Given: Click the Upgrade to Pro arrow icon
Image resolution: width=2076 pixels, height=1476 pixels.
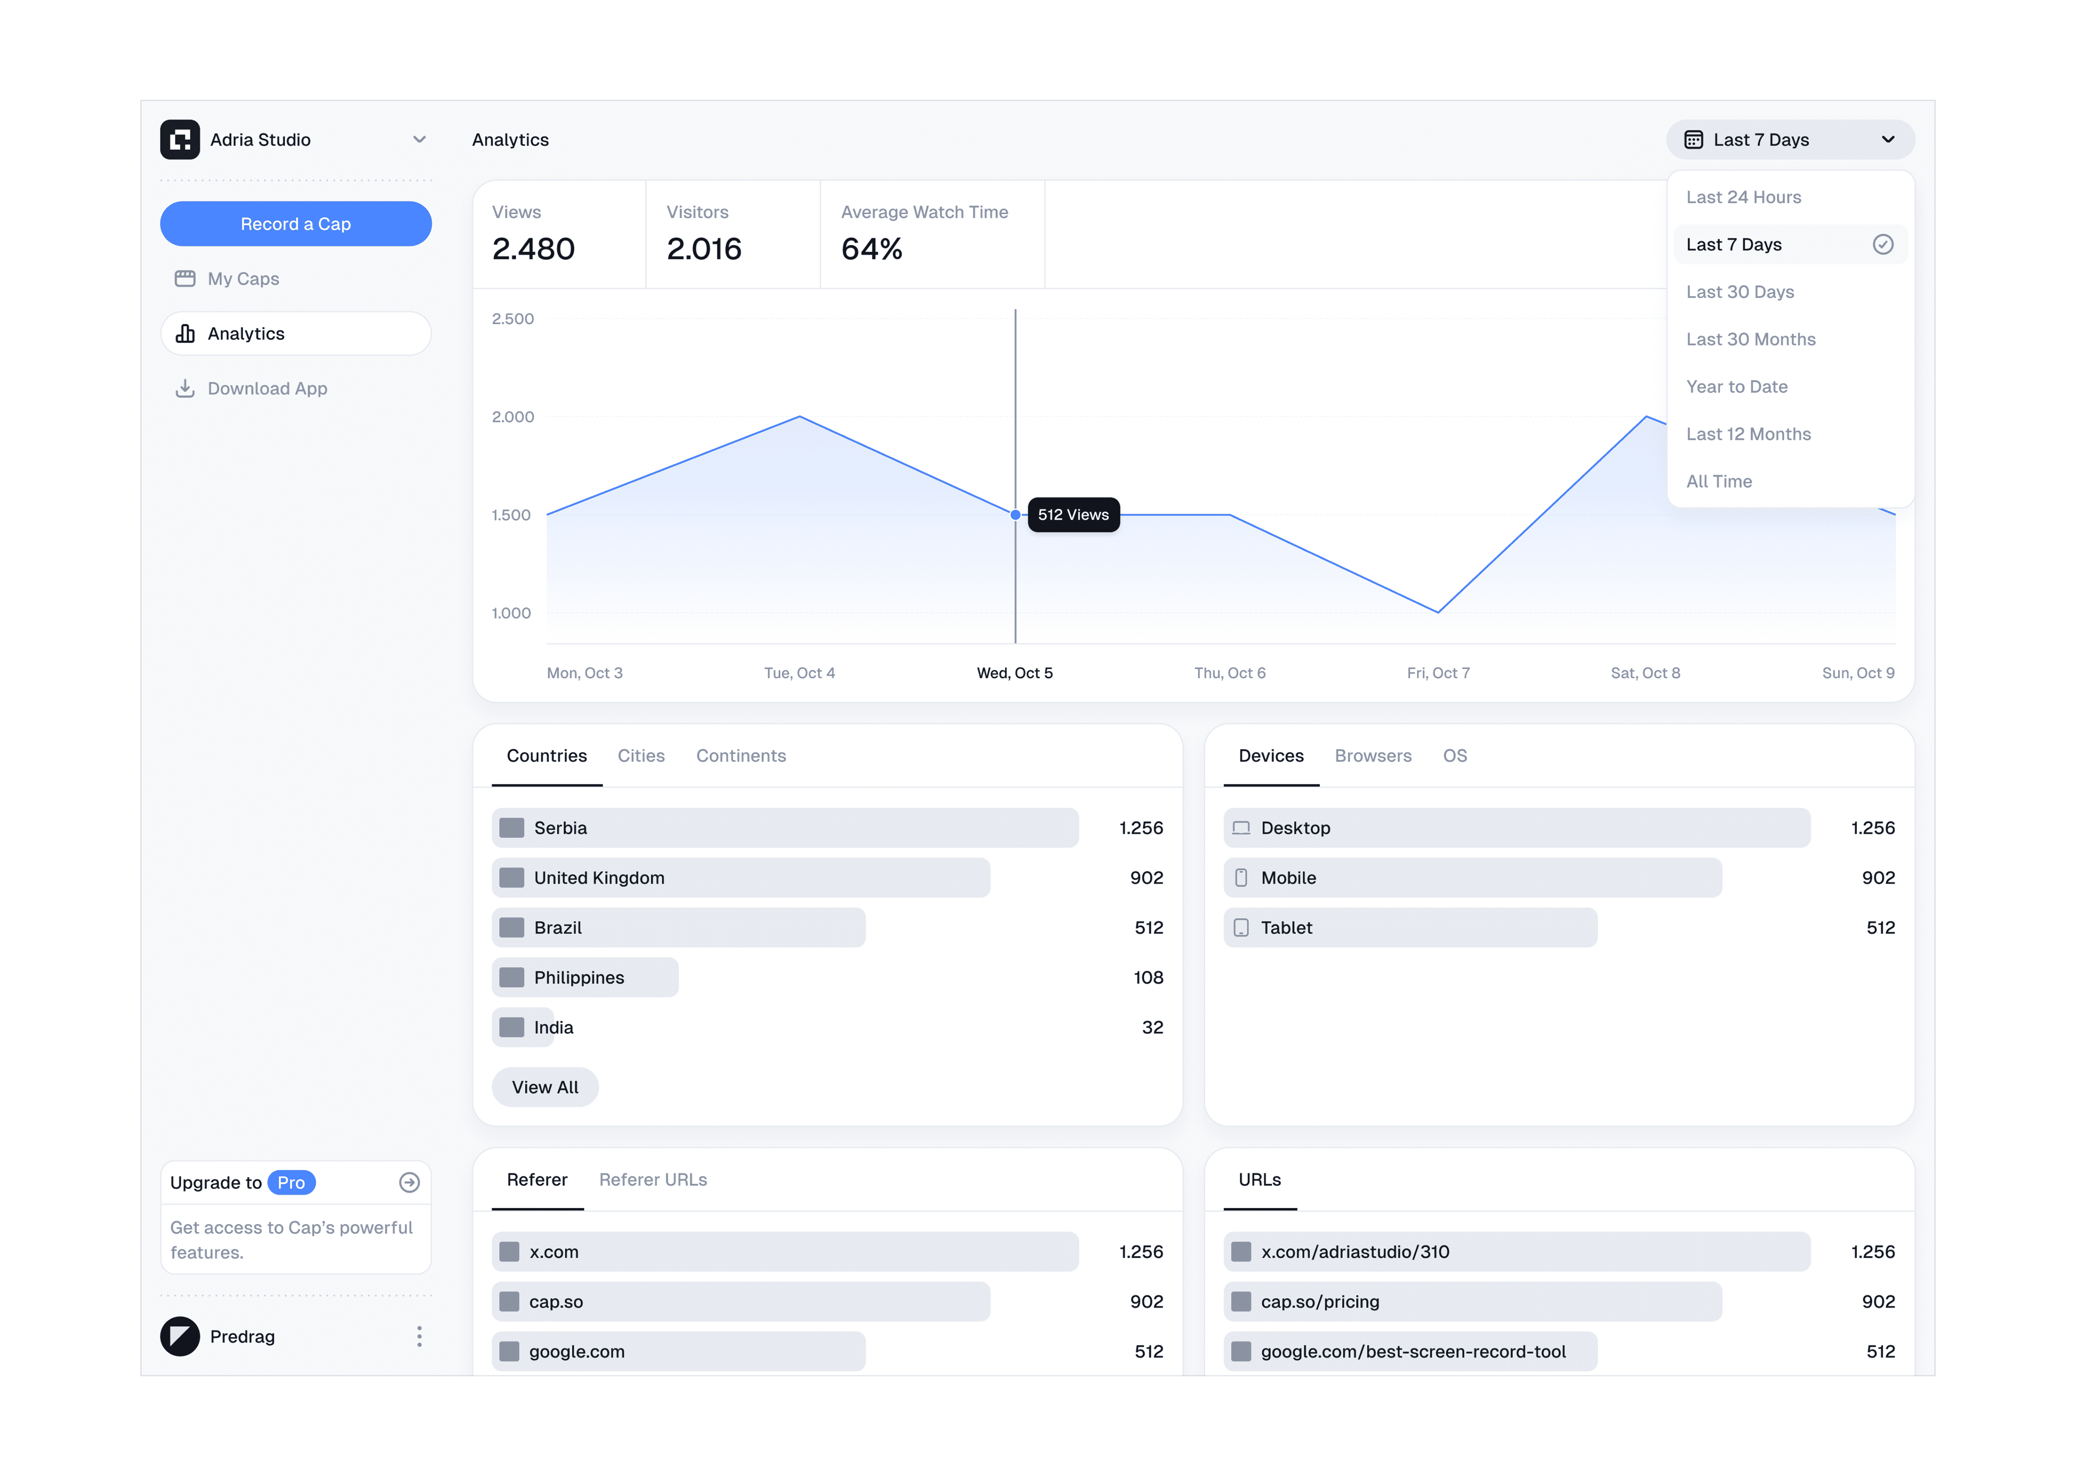Looking at the screenshot, I should point(409,1183).
